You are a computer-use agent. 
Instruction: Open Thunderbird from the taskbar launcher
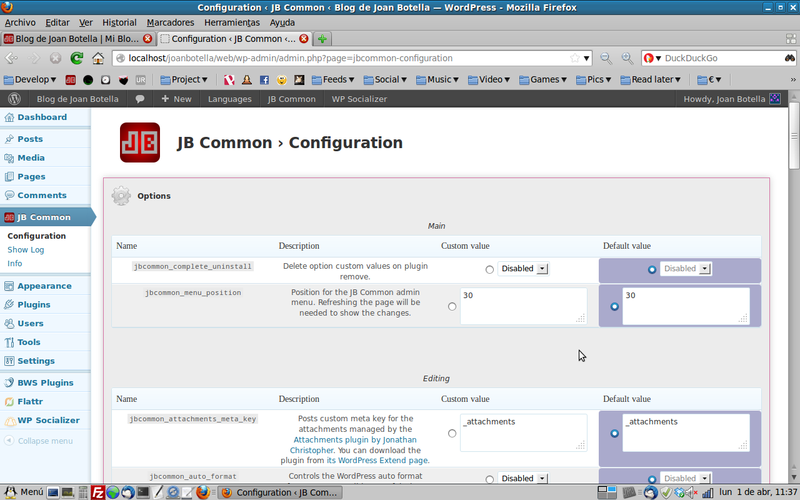coord(127,492)
